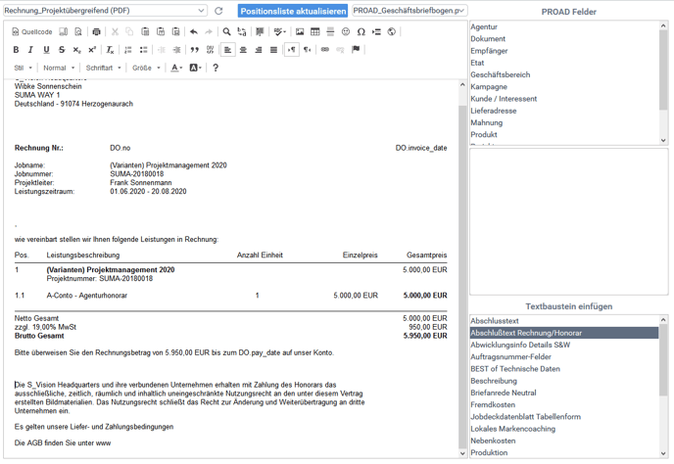
Task: Click Positionsliste aktualisieren button
Action: pos(293,11)
